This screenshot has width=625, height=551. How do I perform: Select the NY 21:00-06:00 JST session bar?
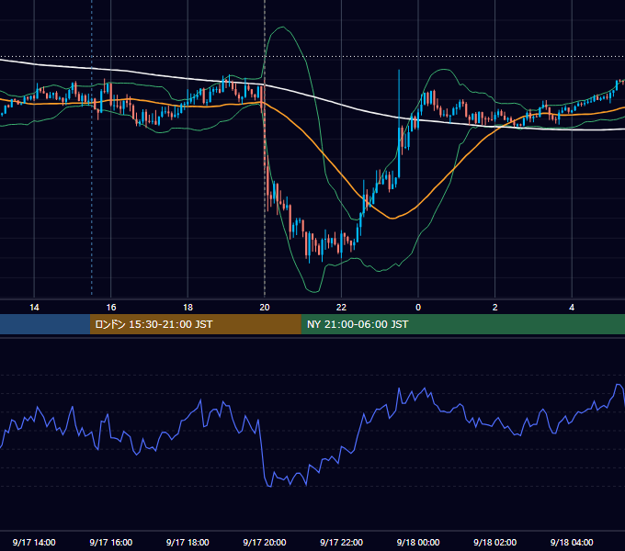tap(462, 324)
